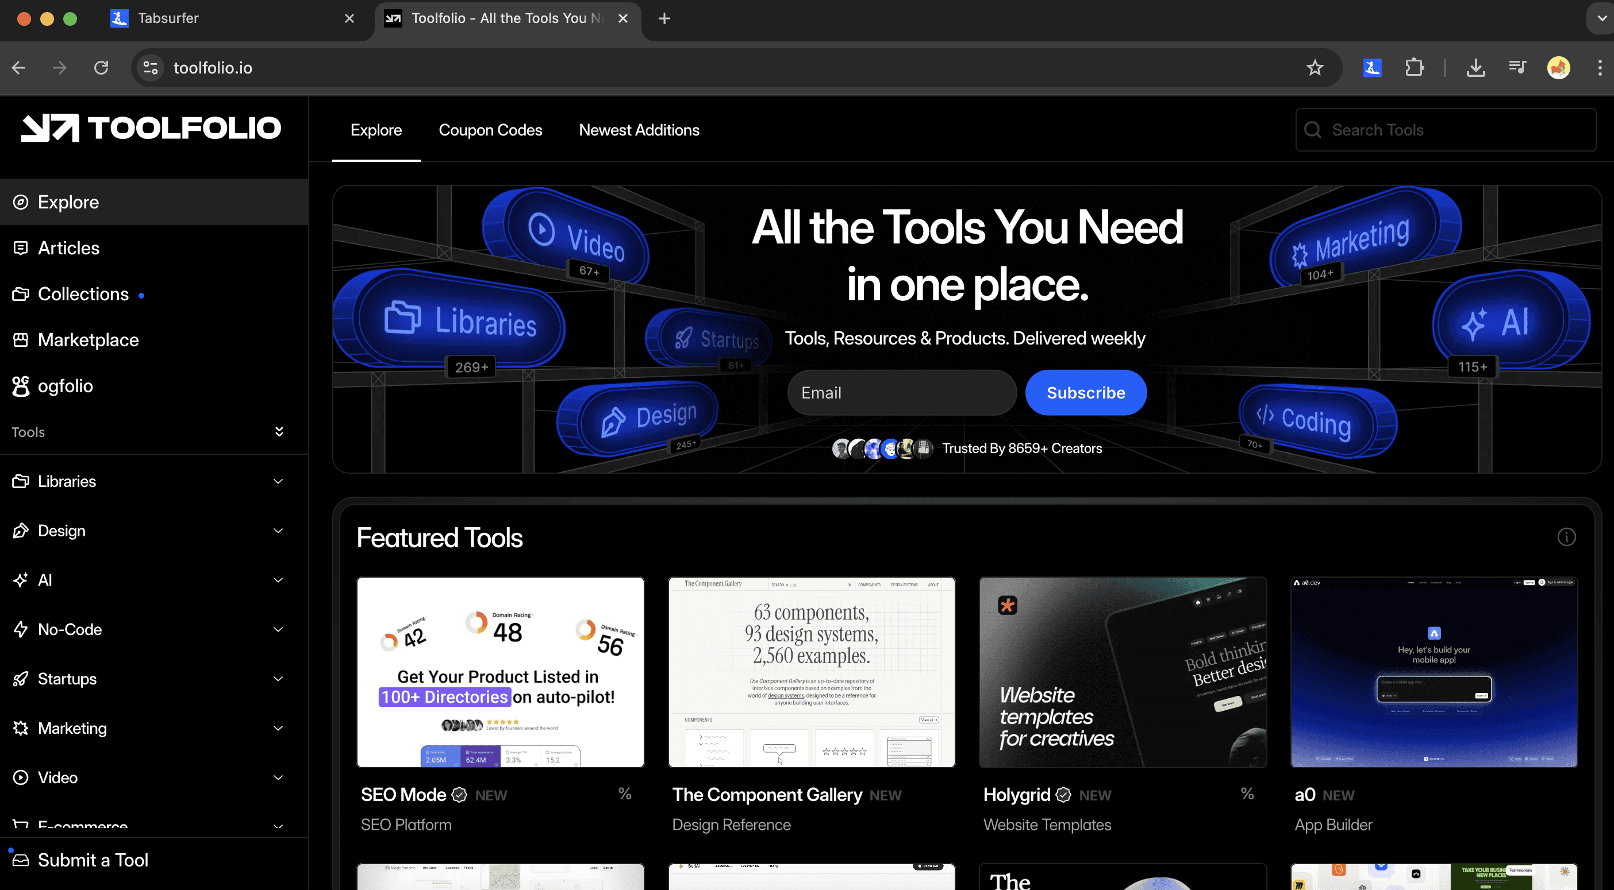1614x890 pixels.
Task: Open the Chrome extensions puzzle icon
Action: [x=1414, y=68]
